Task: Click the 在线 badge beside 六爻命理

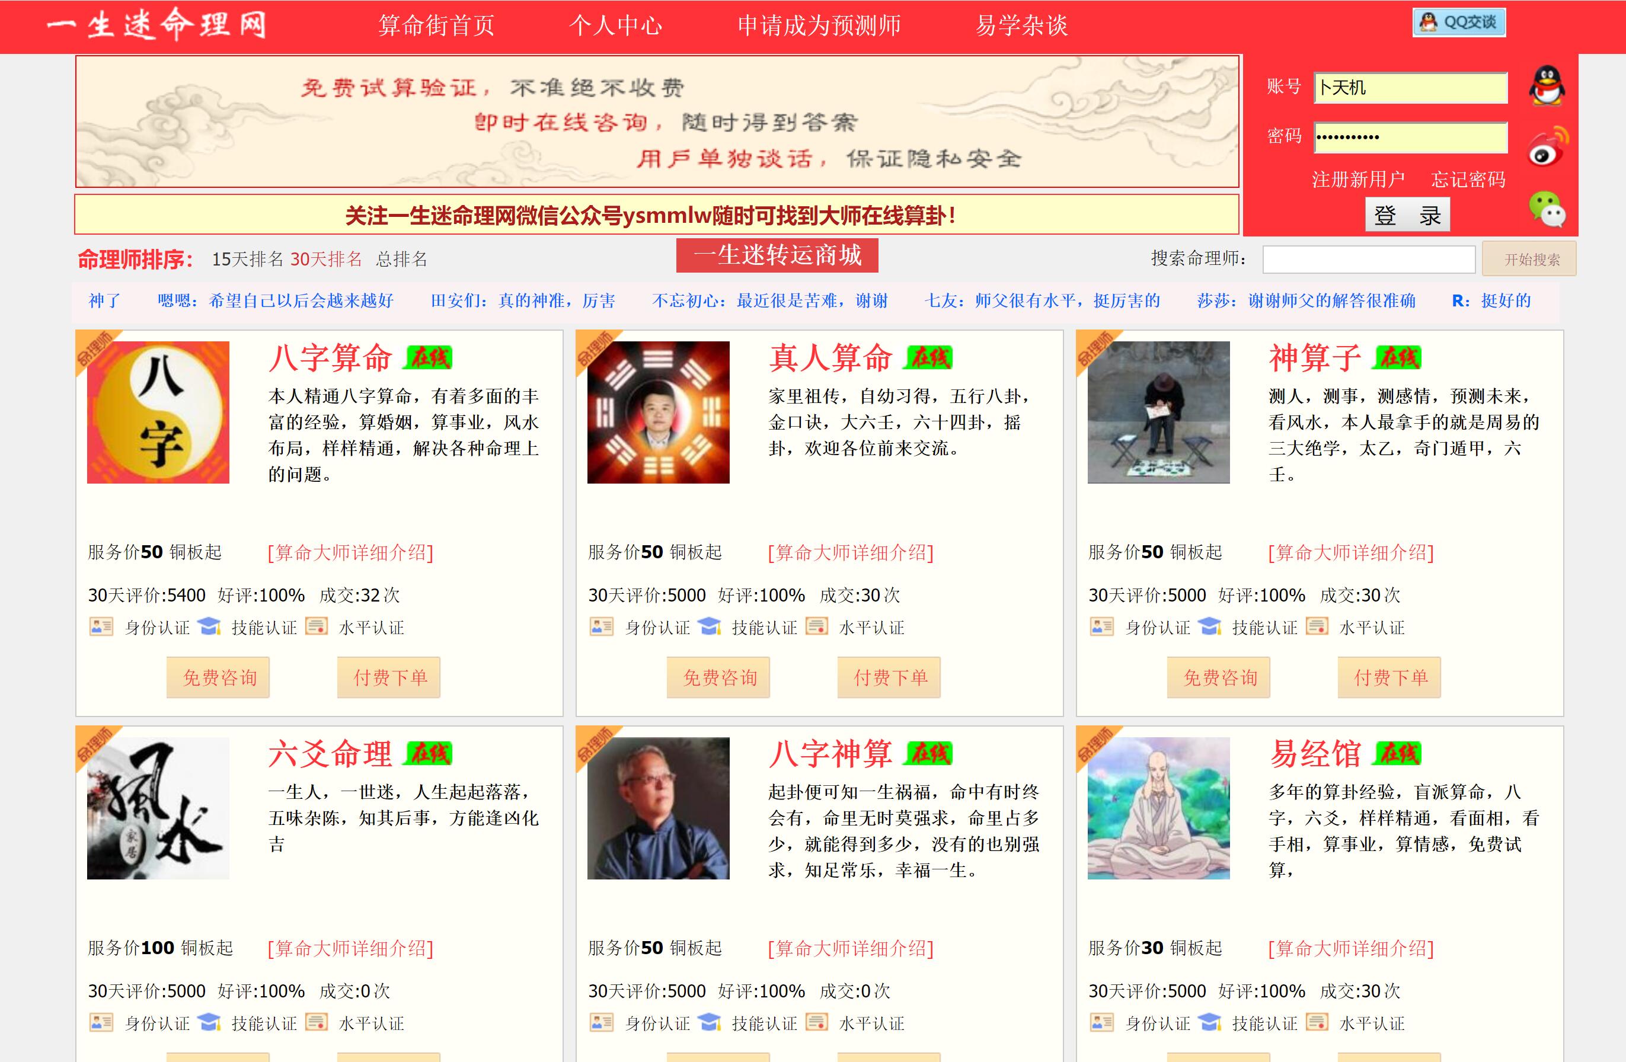Action: [x=429, y=754]
